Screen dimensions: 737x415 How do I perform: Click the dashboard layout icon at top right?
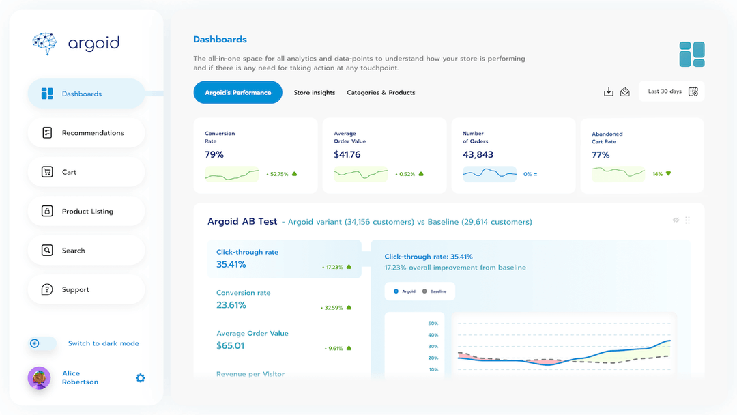(692, 53)
